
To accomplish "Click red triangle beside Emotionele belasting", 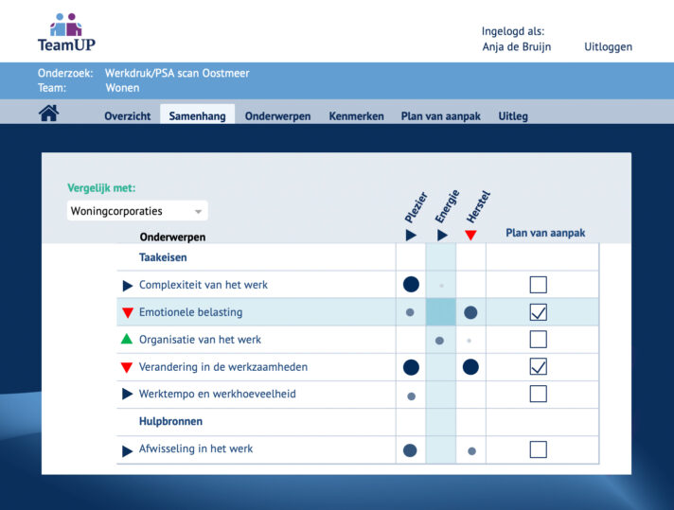I will 127,312.
